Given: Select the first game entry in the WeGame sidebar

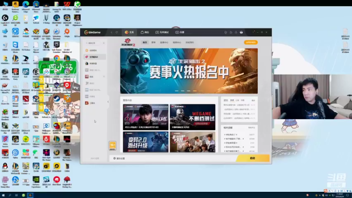Looking at the screenshot, I should pyautogui.click(x=95, y=50).
